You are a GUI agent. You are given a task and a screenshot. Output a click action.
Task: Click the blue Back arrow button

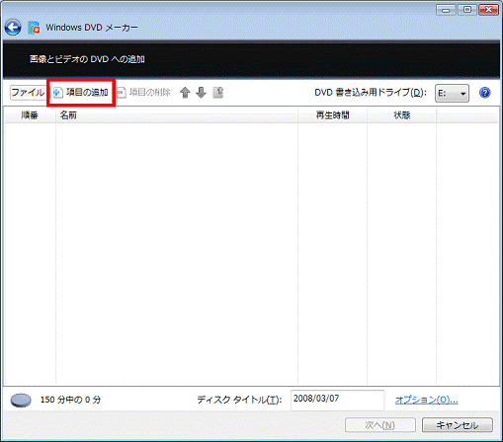tap(13, 28)
